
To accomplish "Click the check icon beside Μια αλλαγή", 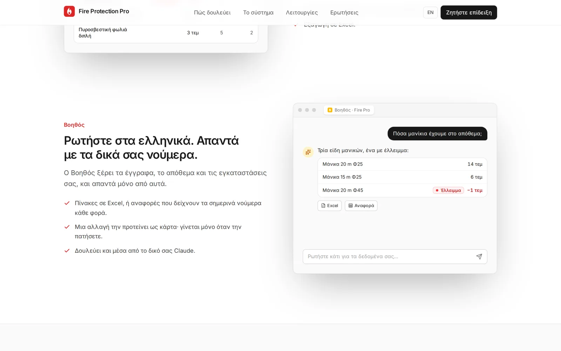I will [x=67, y=227].
